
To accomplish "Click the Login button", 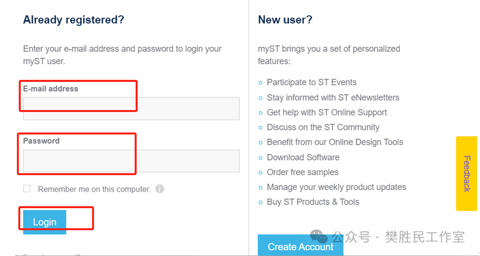I will point(45,222).
